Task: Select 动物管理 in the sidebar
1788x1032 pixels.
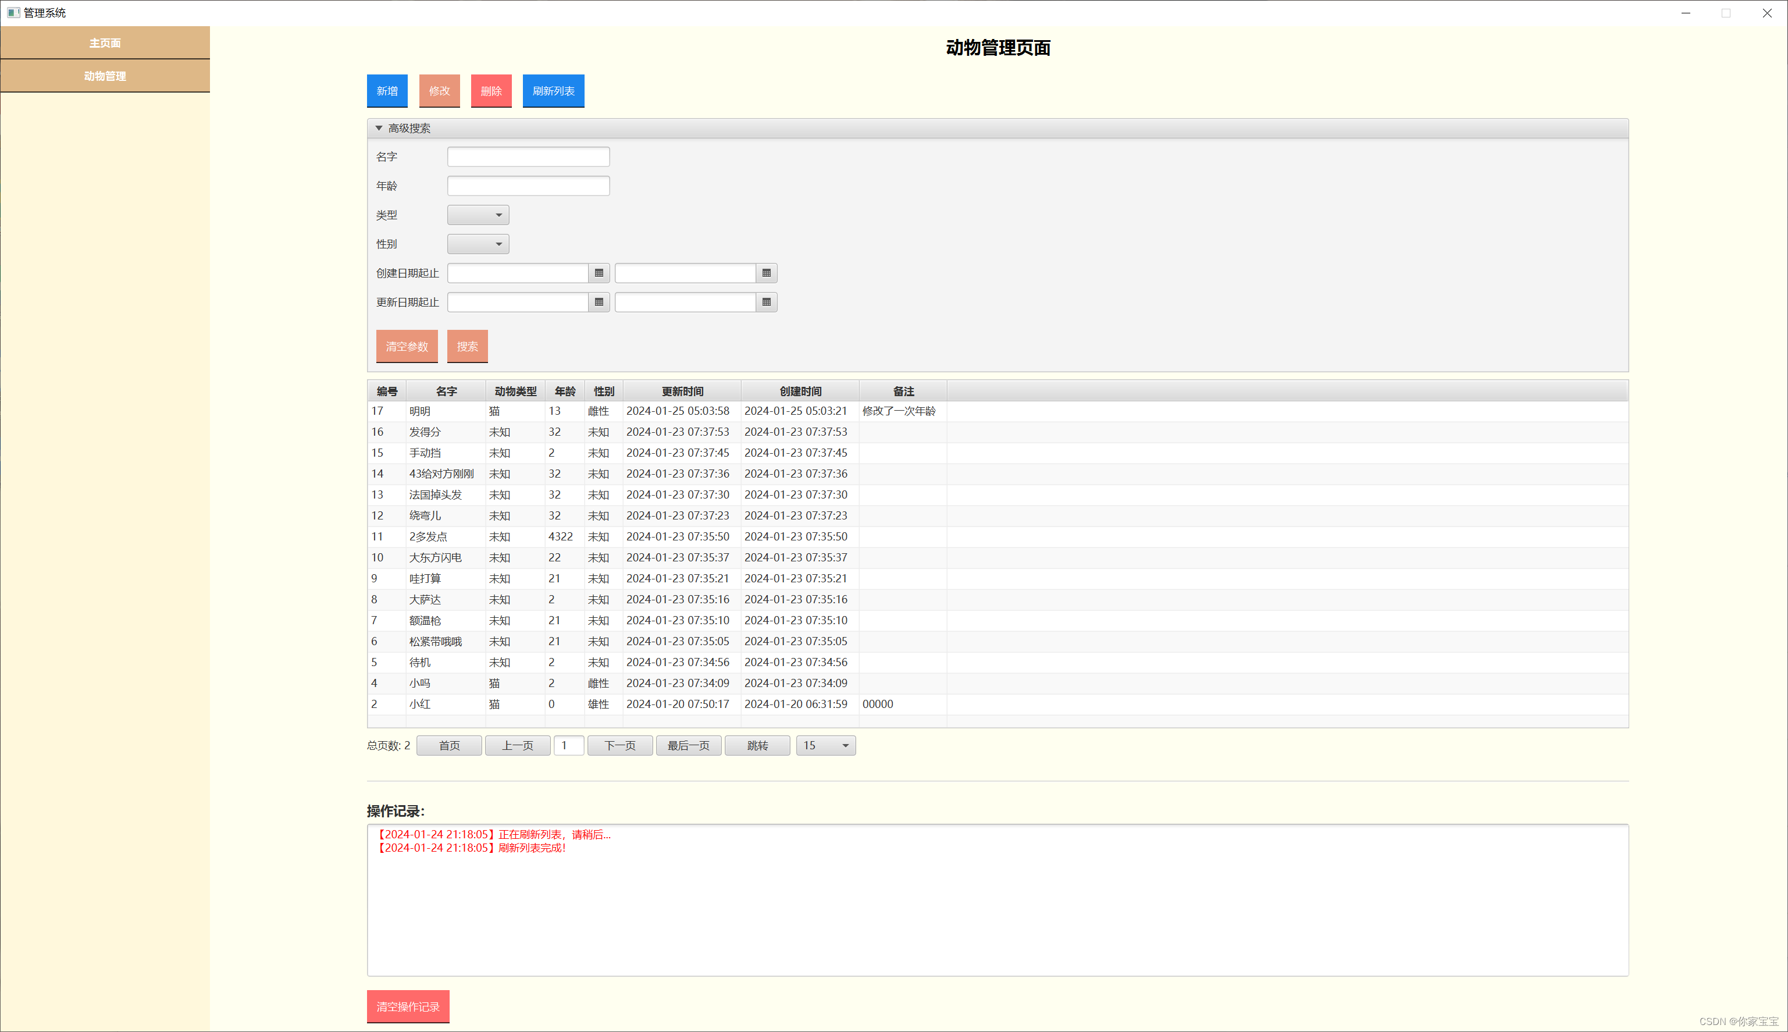Action: [105, 76]
